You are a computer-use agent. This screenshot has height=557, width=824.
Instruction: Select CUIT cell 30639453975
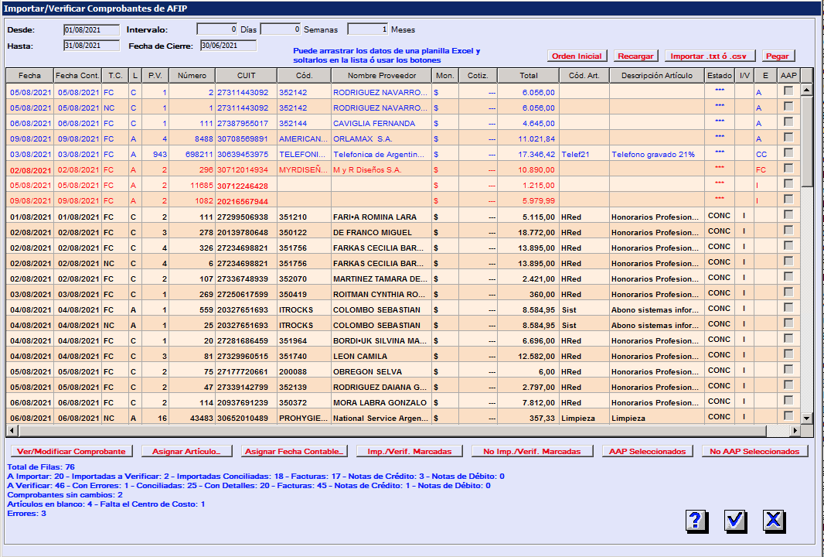coord(247,154)
